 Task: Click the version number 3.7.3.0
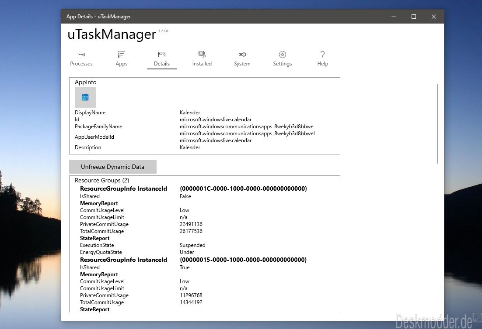tap(163, 31)
